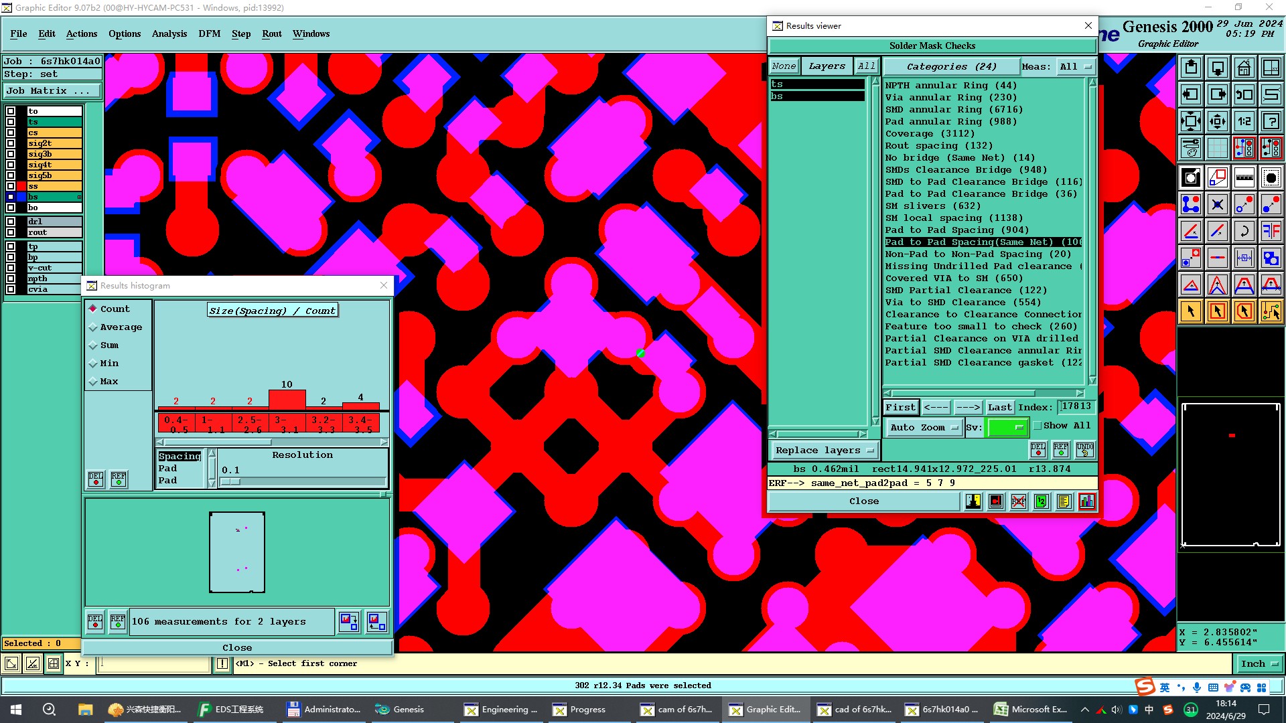The width and height of the screenshot is (1286, 723).
Task: Click the ruler measure tool icon
Action: pos(1244,177)
